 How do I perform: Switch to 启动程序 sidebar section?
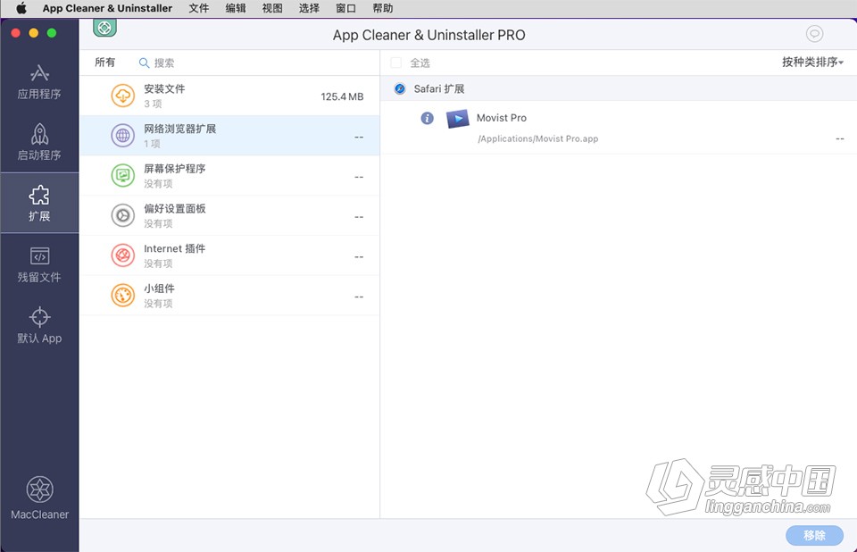pos(39,143)
